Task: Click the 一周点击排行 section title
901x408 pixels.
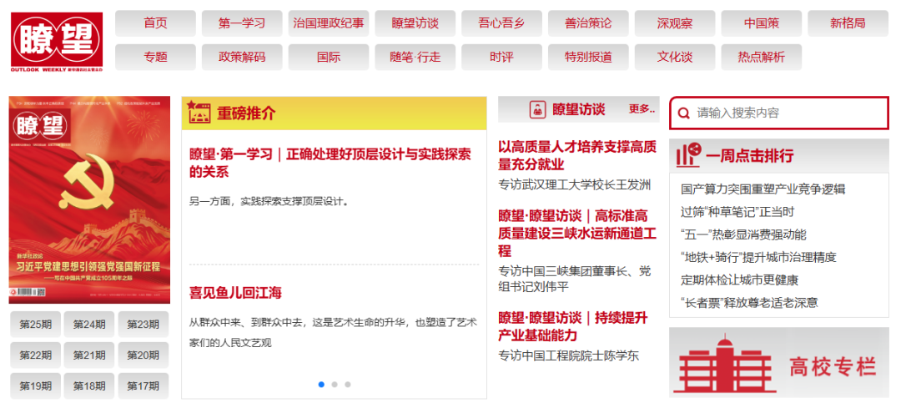Action: click(750, 156)
